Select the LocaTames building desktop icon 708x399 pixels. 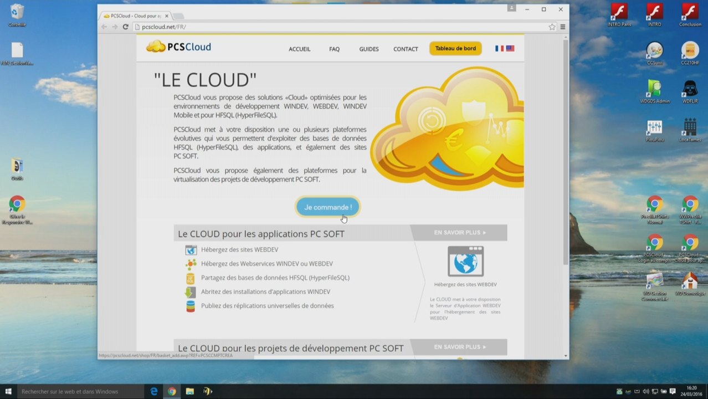[690, 130]
